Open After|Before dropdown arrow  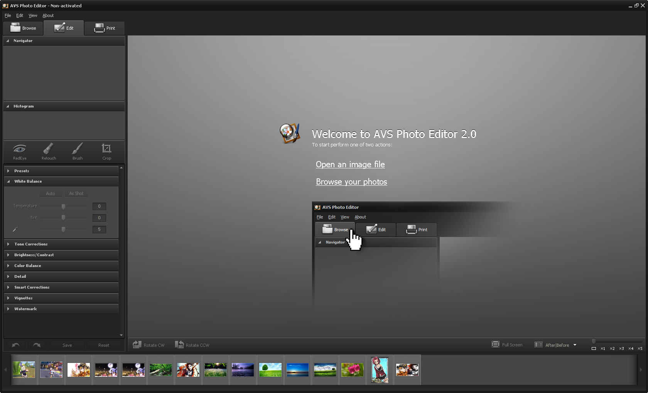tap(575, 345)
